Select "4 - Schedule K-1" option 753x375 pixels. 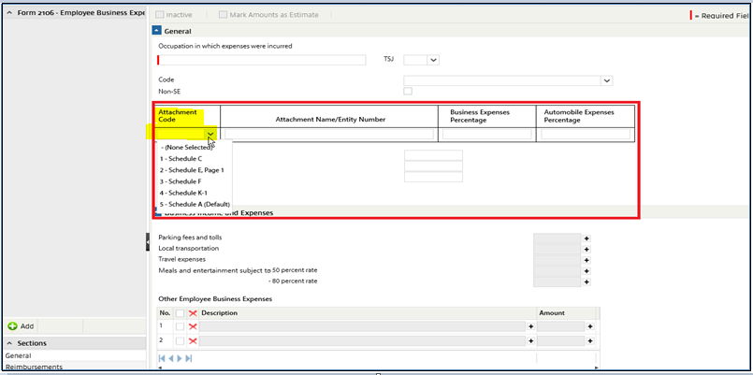pyautogui.click(x=182, y=193)
